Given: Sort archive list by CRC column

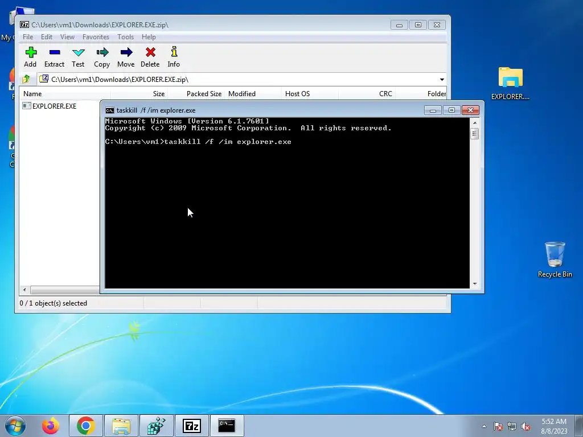Looking at the screenshot, I should point(367,94).
